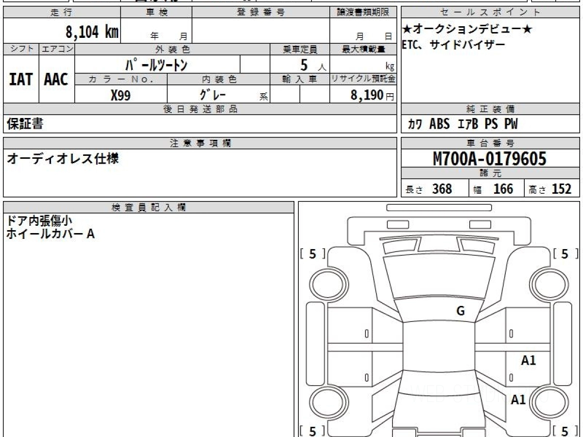583x437 pixels.
Task: Select the ドア内張傷小 inspector note
Action: (39, 220)
